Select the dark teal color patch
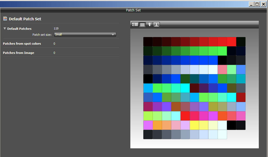 click(x=195, y=79)
